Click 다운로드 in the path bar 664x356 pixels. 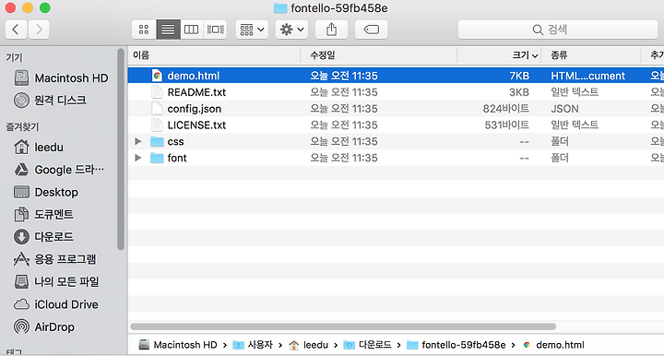(367, 345)
